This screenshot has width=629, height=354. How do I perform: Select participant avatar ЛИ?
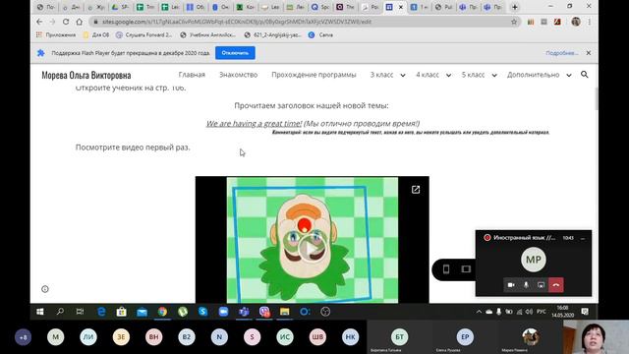(88, 337)
